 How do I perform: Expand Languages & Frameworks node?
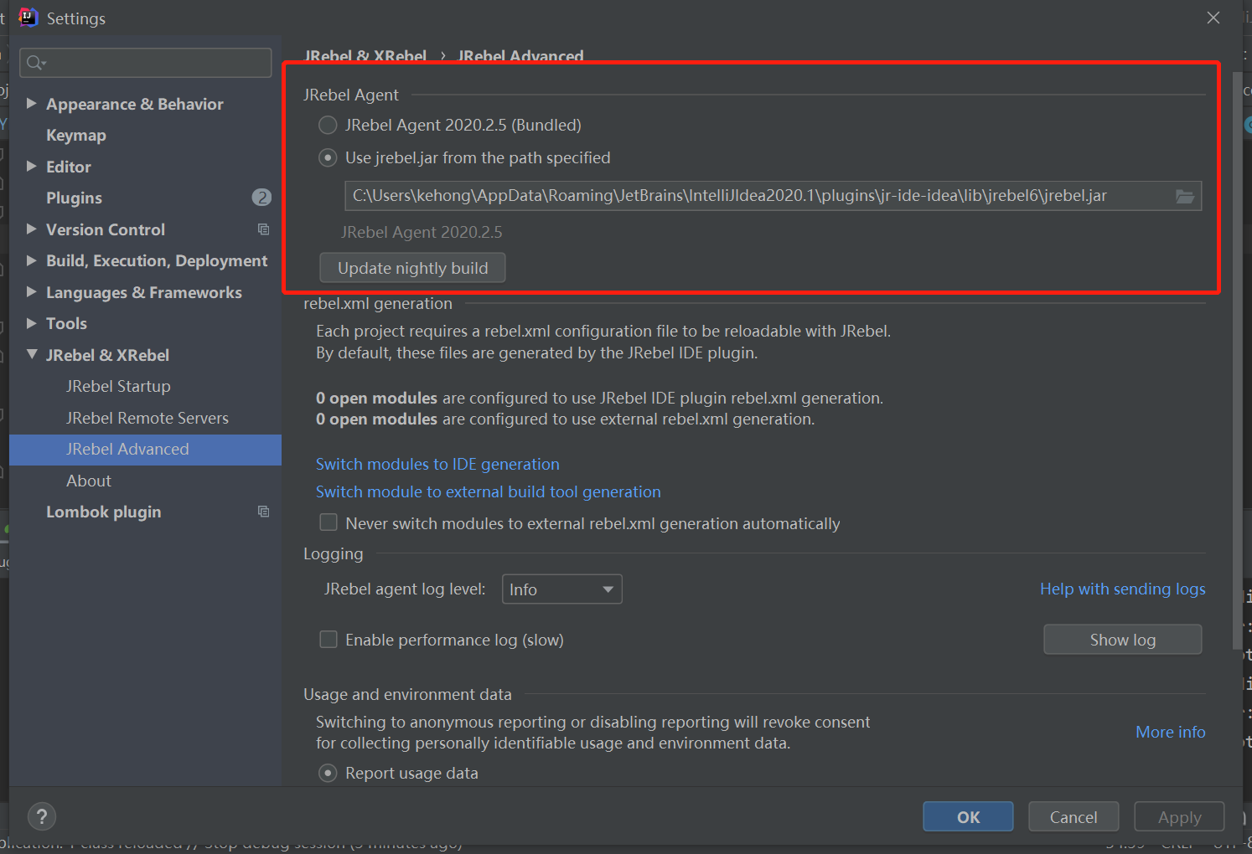[31, 291]
